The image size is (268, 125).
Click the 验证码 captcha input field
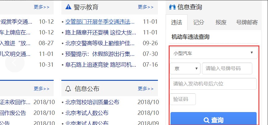183,99
